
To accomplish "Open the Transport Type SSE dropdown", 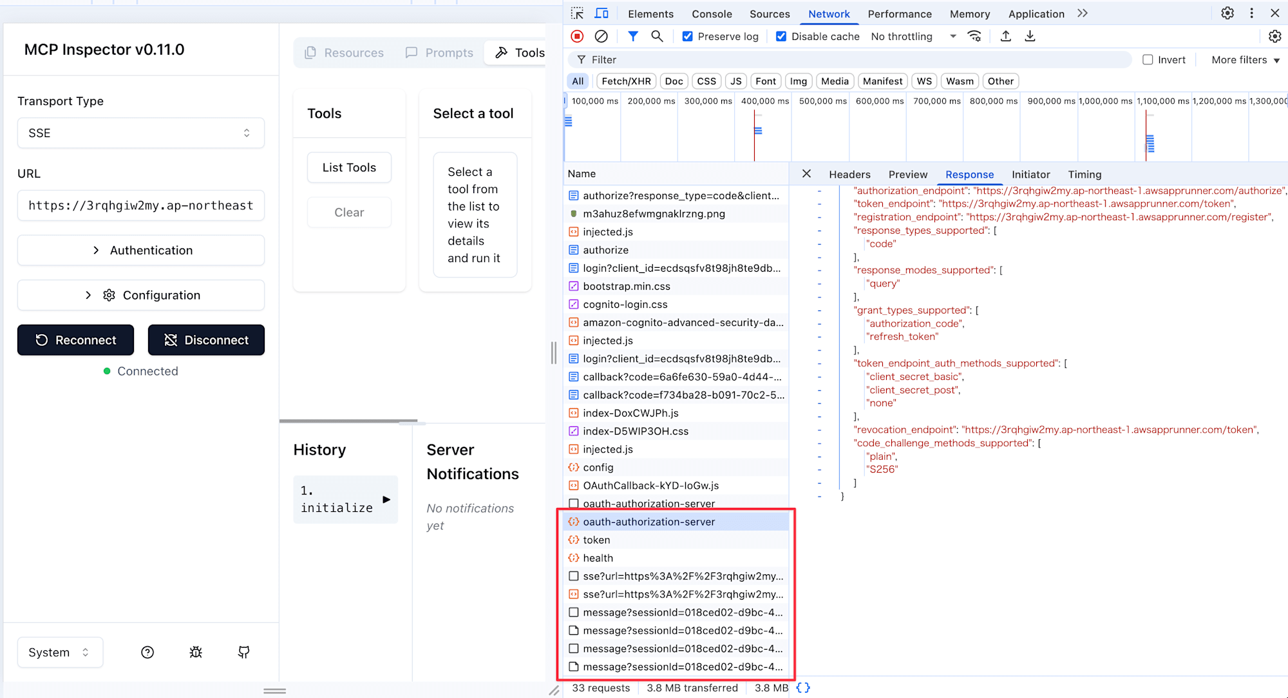I will tap(141, 133).
